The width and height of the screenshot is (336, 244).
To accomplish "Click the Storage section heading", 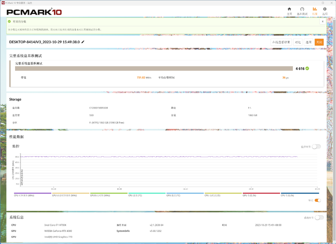I will tap(15, 99).
